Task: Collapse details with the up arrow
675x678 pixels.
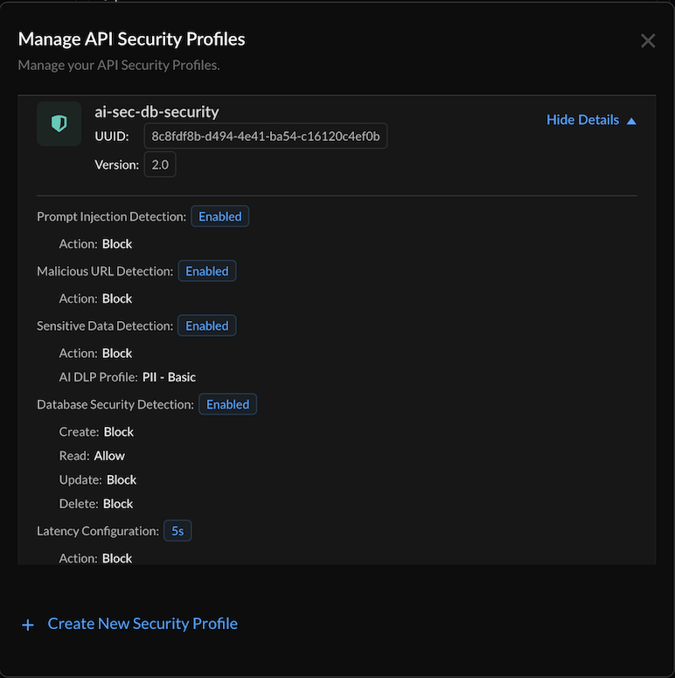Action: pyautogui.click(x=632, y=121)
